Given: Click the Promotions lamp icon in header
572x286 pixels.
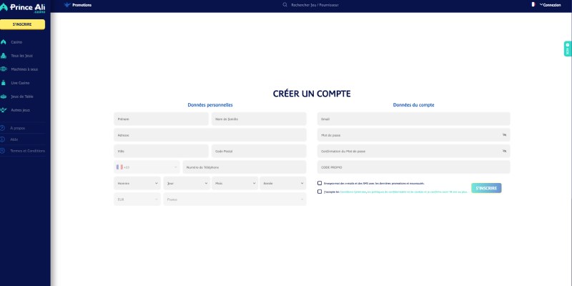Looking at the screenshot, I should 66,5.
